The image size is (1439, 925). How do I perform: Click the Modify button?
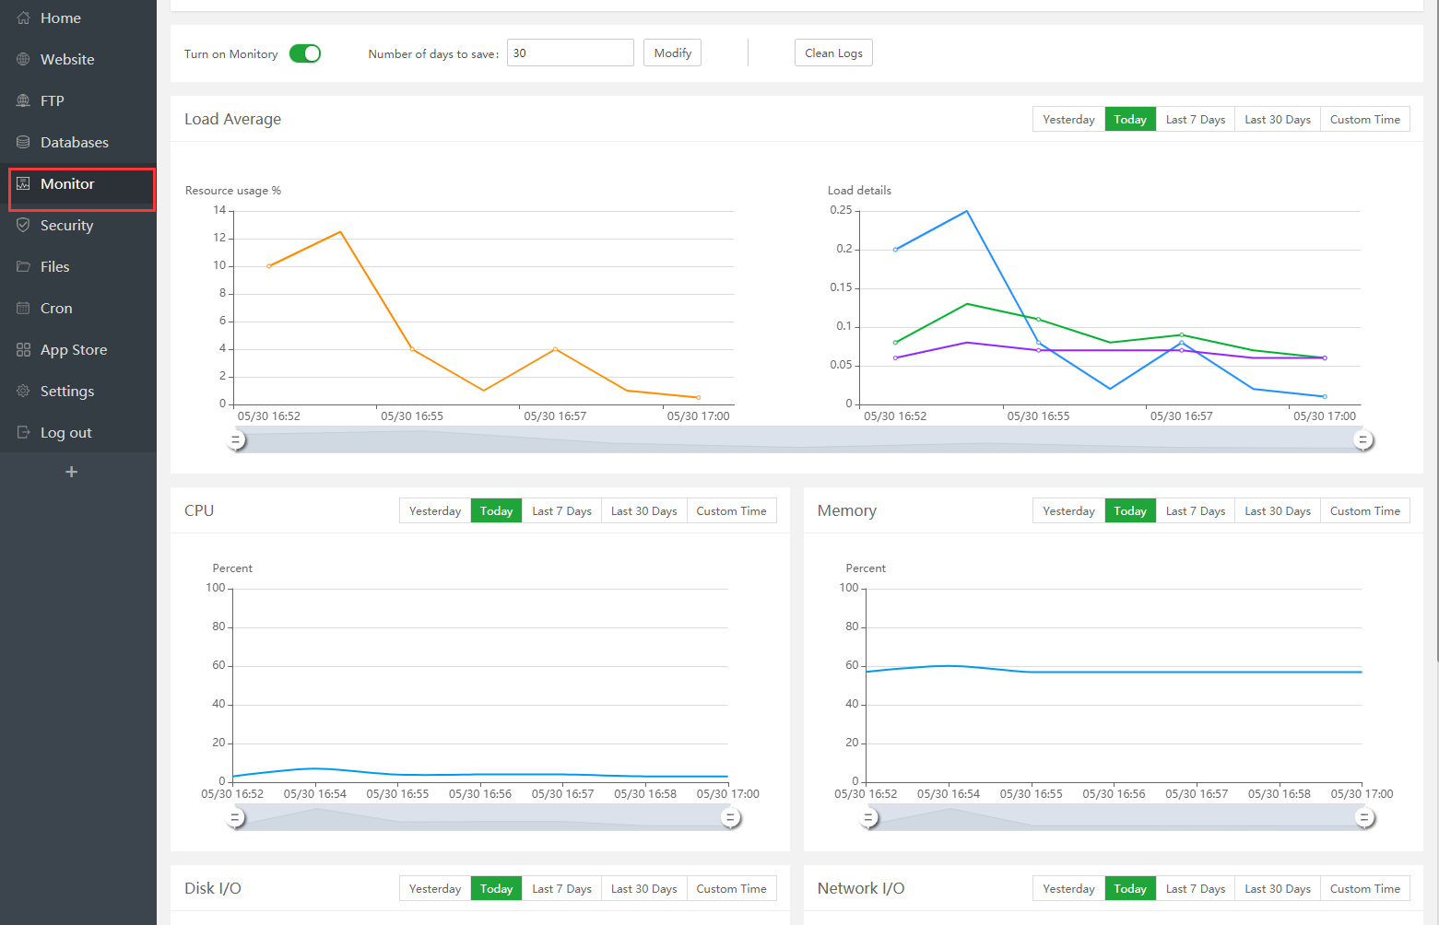(672, 53)
